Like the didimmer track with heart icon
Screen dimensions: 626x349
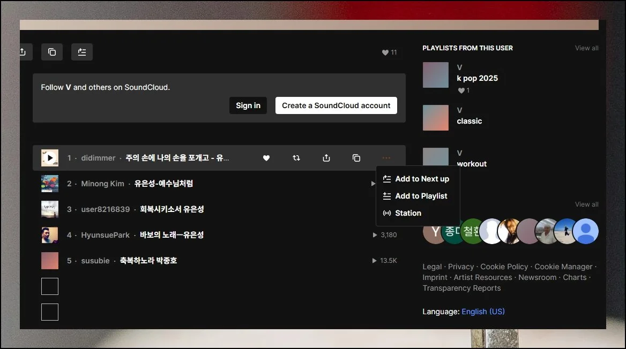click(266, 158)
